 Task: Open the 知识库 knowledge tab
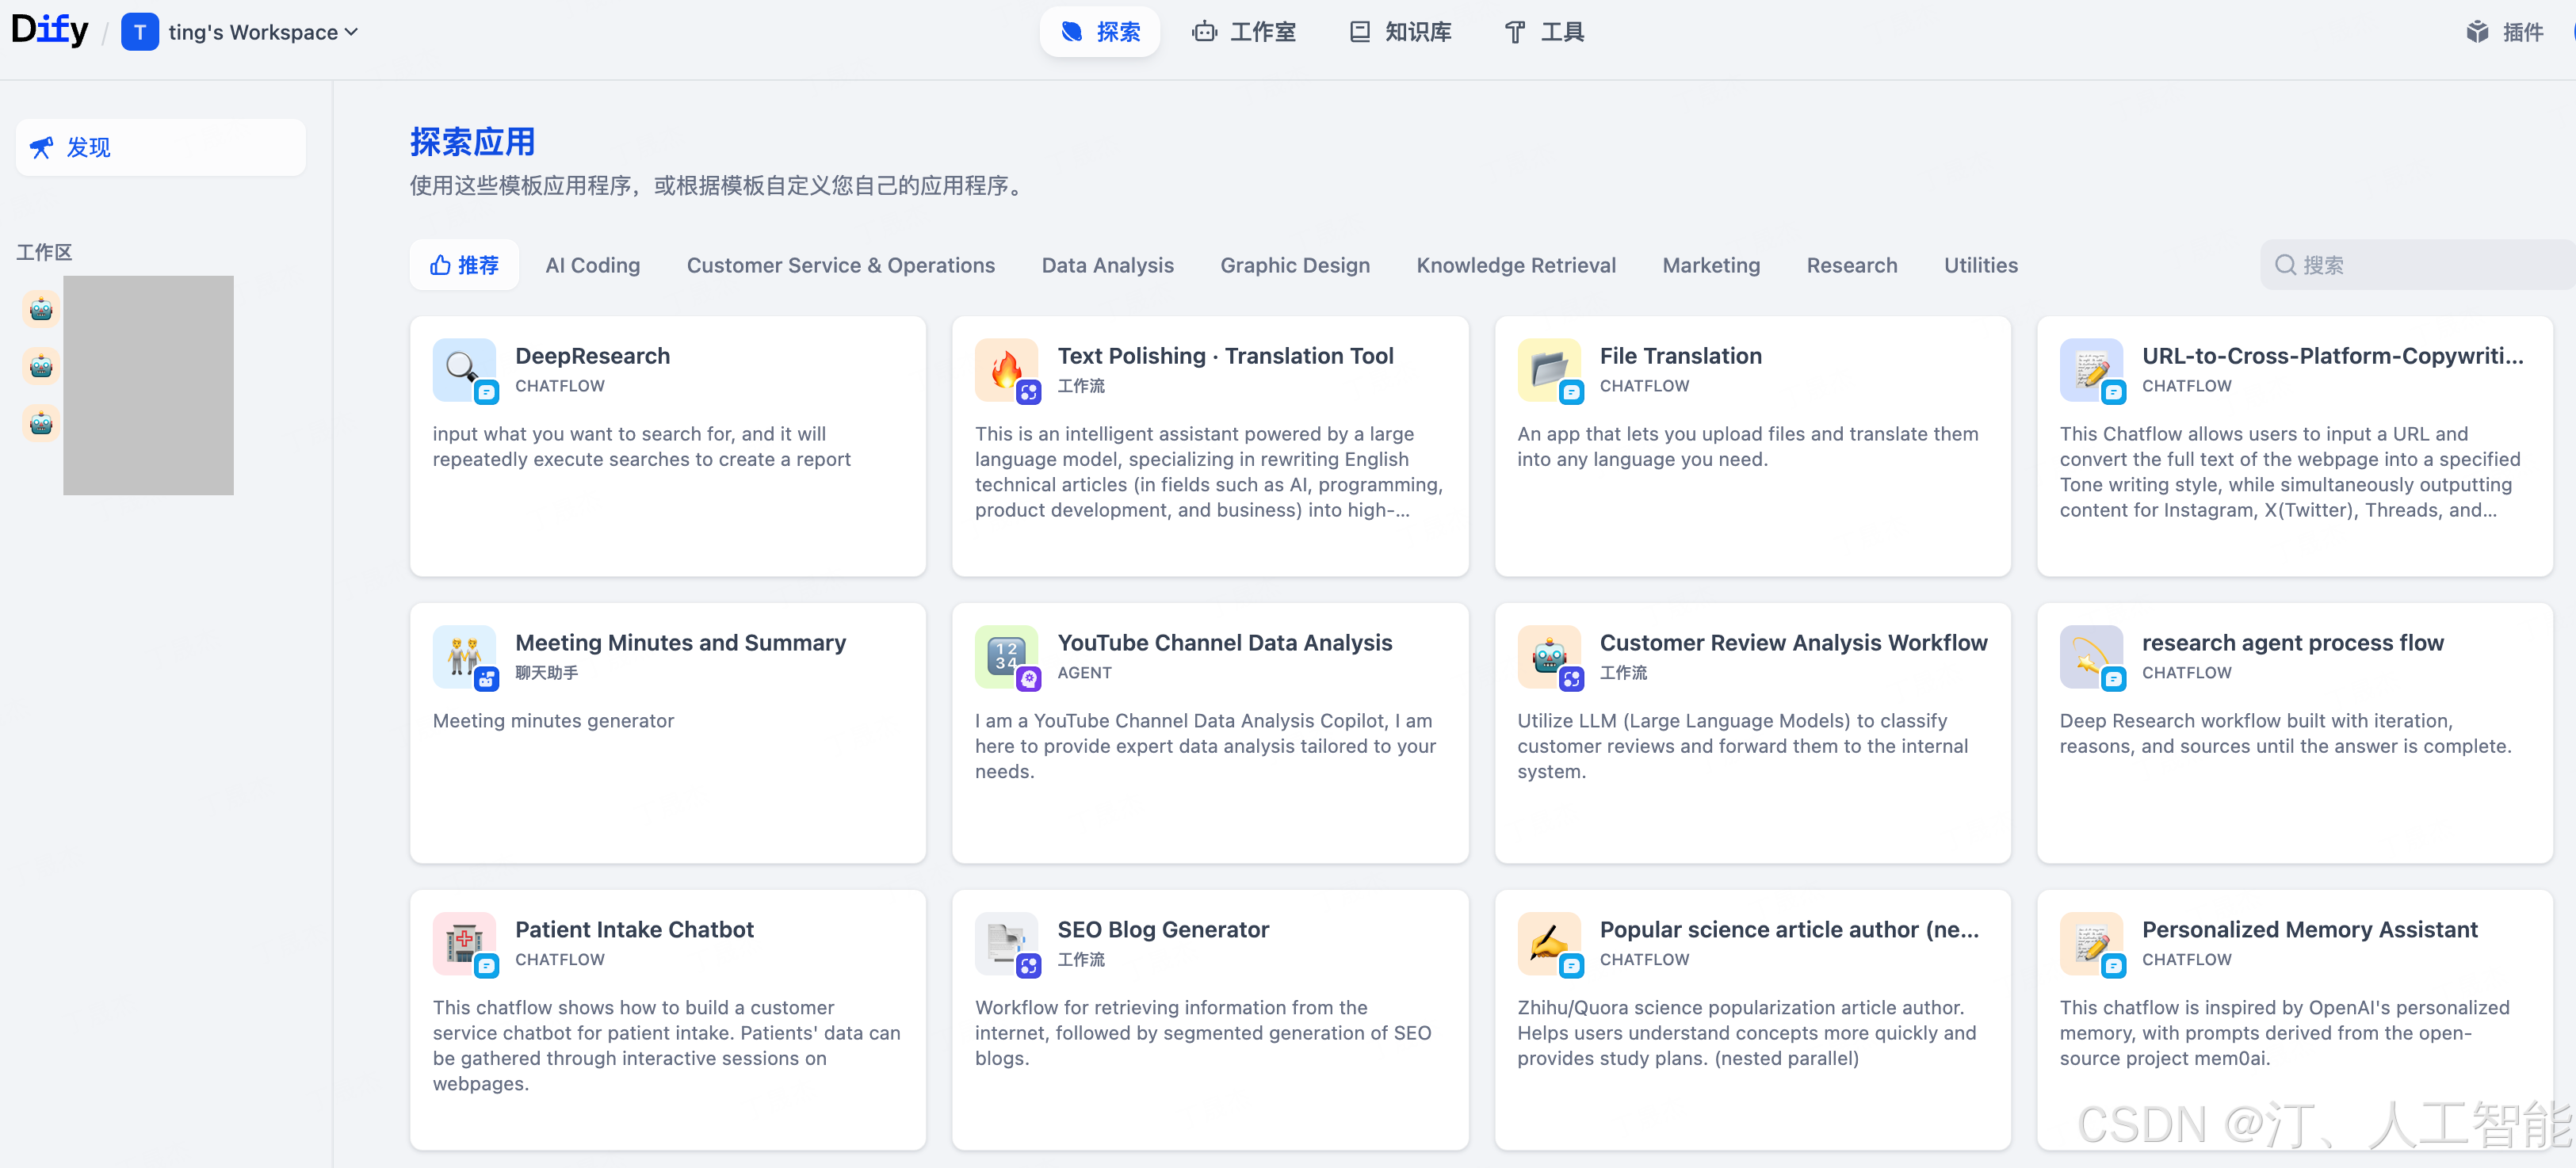tap(1400, 32)
